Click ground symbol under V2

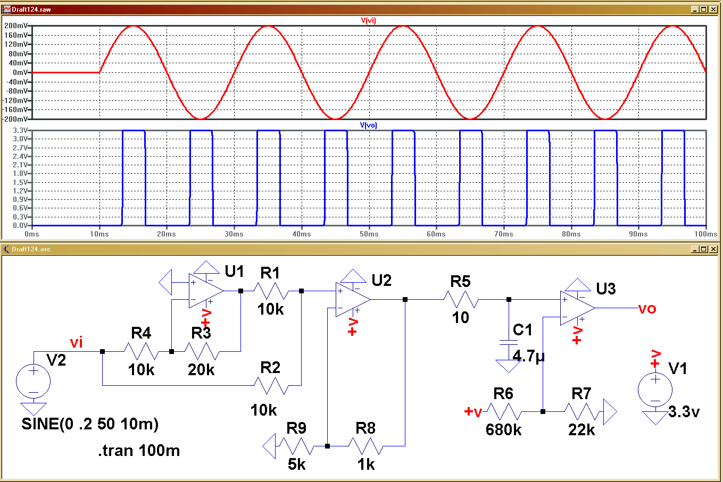pyautogui.click(x=34, y=409)
